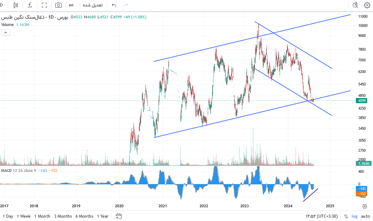Click the MACD pane scale target icon
Screen dimensions: 373x221
[x=364, y=206]
